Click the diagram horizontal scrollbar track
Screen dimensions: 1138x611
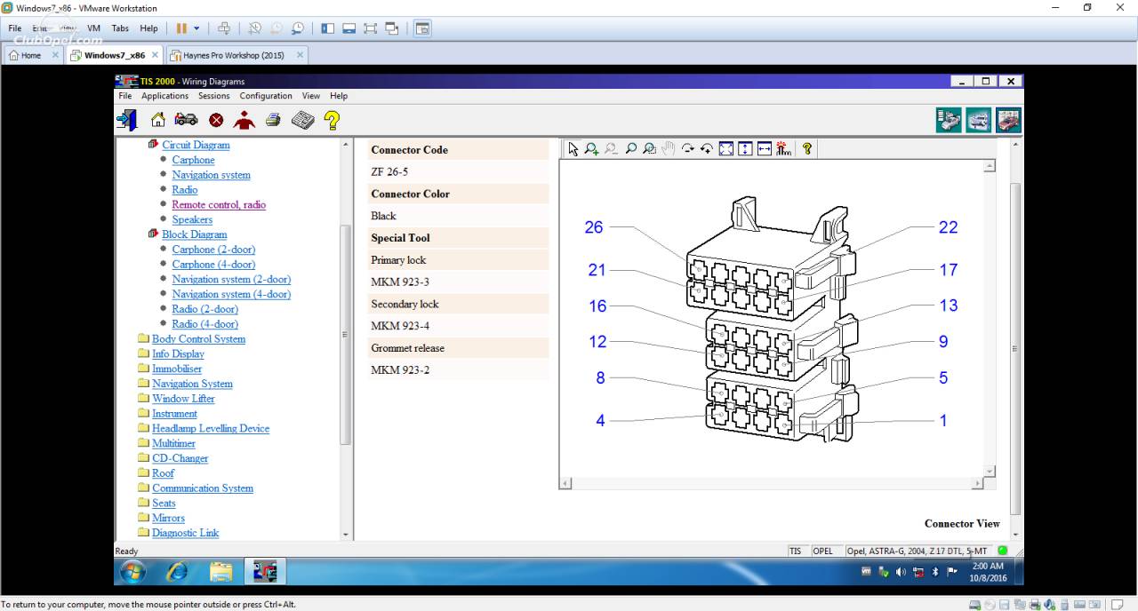(771, 484)
